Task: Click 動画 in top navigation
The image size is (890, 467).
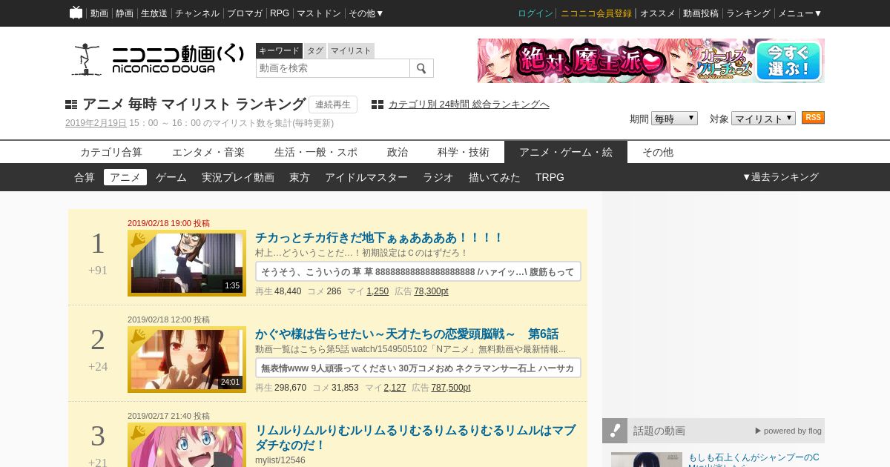Action: pyautogui.click(x=99, y=13)
